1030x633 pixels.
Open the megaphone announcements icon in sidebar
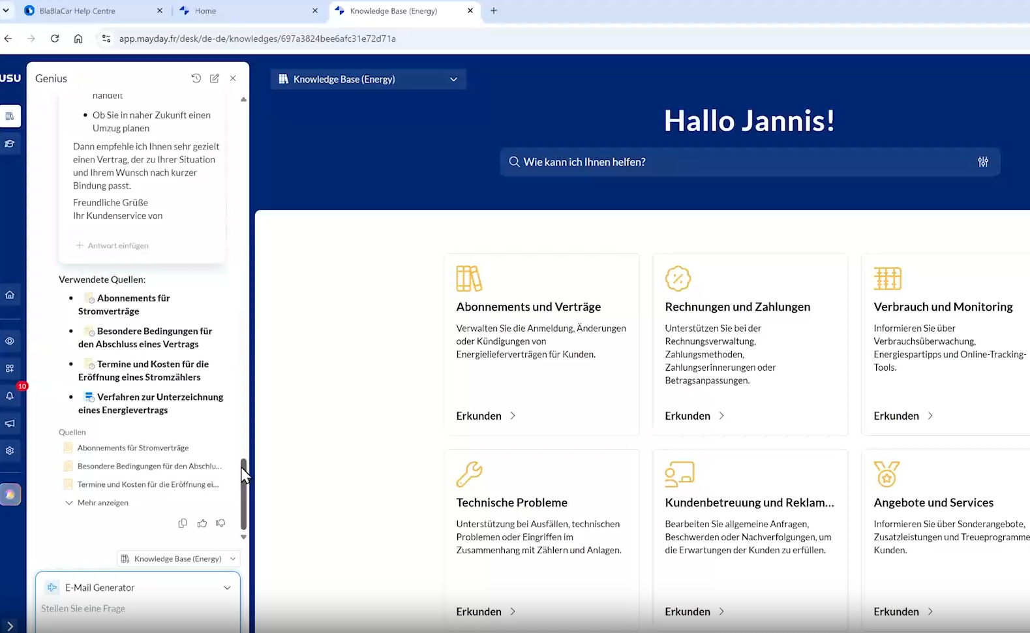point(10,424)
